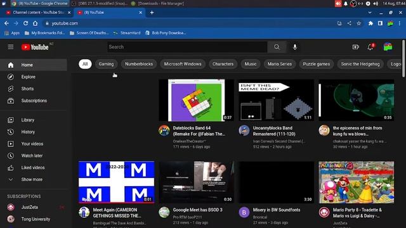Switch to the Channel content YouTube Studio tab
Screen dimensions: 406x228
[x=38, y=13]
